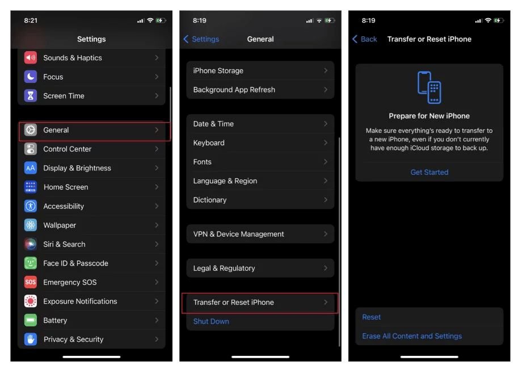Open the Date & Time chevron
Screen dimensions: 514x365
coord(326,124)
